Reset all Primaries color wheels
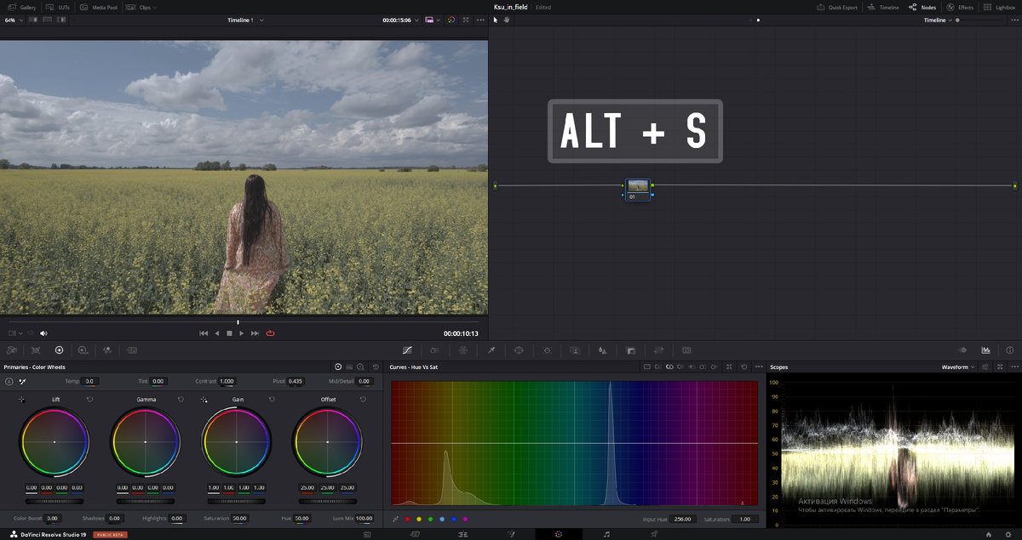Viewport: 1022px width, 540px height. [x=376, y=367]
